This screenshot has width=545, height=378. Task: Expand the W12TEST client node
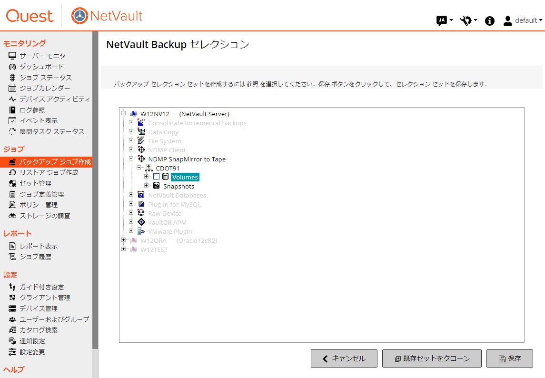(x=123, y=249)
